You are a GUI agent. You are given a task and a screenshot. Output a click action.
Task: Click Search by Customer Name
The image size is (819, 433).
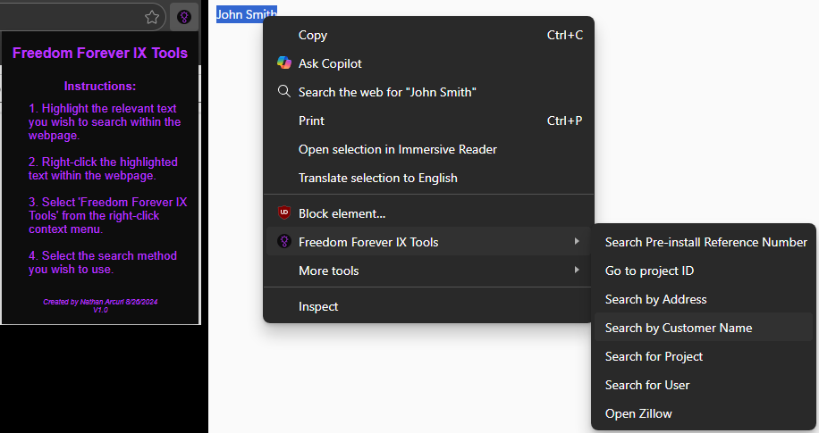tap(679, 328)
